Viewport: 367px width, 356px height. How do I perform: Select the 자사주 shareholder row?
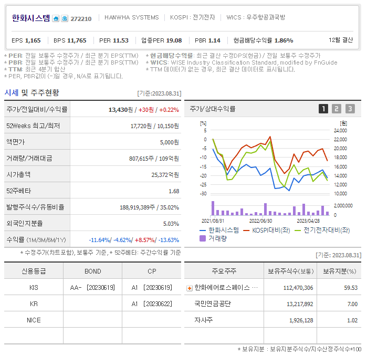272,320
